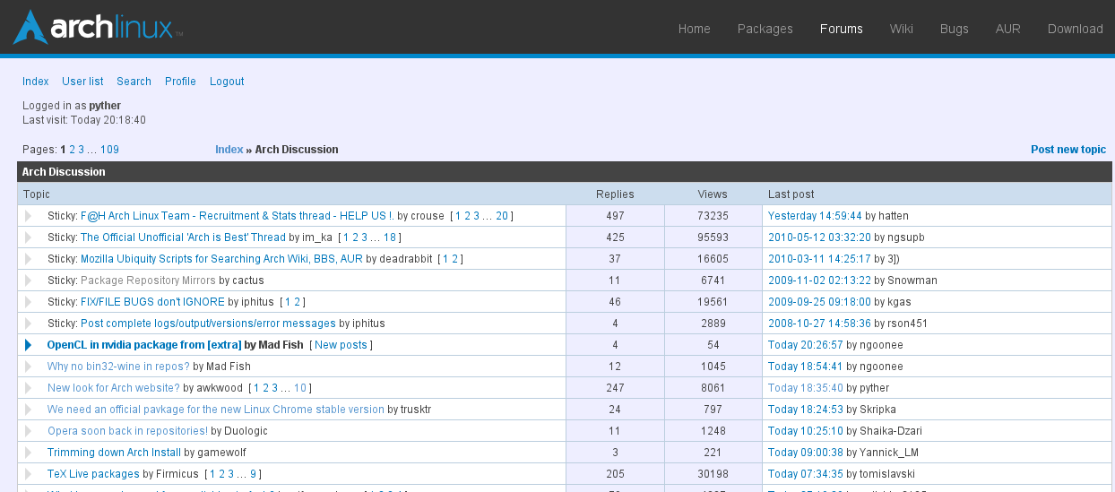The height and width of the screenshot is (492, 1115).
Task: Open the F@H Arch Linux Team sticky thread
Action: point(237,216)
